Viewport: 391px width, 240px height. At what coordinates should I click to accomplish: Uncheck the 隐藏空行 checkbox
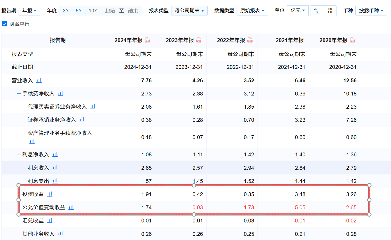5,24
